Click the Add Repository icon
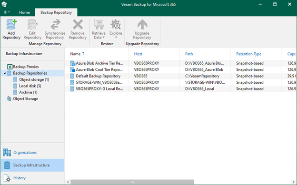The image size is (297, 185). pyautogui.click(x=11, y=25)
